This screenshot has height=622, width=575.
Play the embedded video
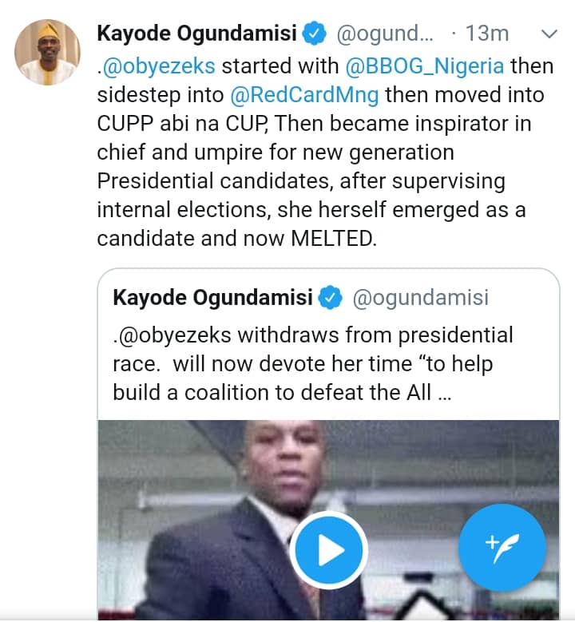(x=327, y=549)
